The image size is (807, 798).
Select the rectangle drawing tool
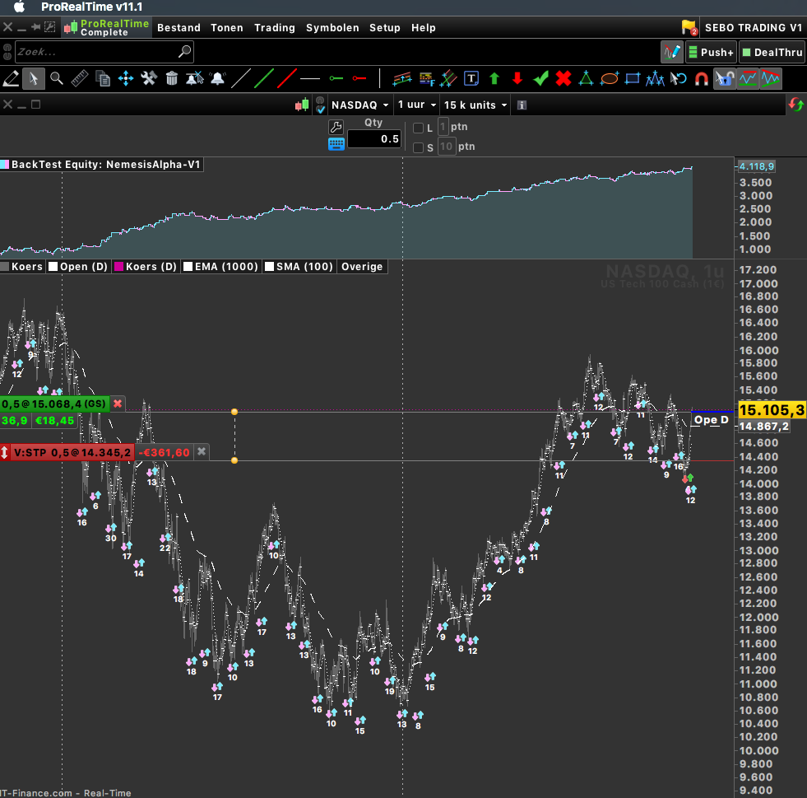pyautogui.click(x=633, y=79)
